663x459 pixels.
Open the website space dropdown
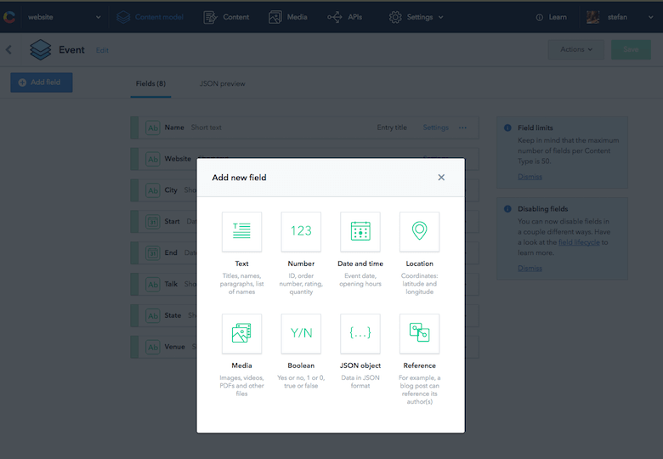click(64, 17)
